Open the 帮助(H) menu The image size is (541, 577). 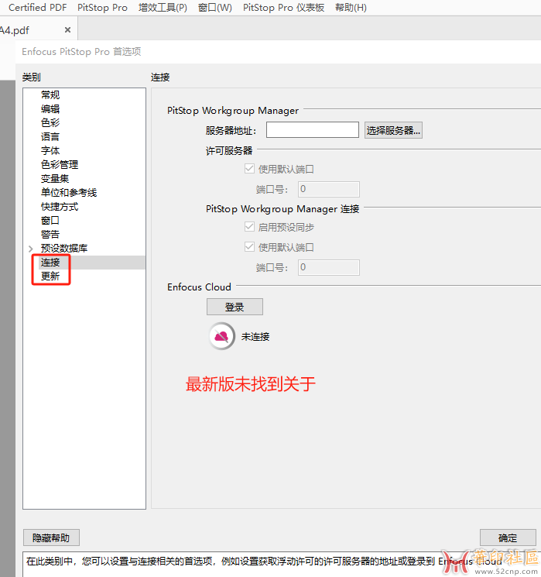click(351, 8)
